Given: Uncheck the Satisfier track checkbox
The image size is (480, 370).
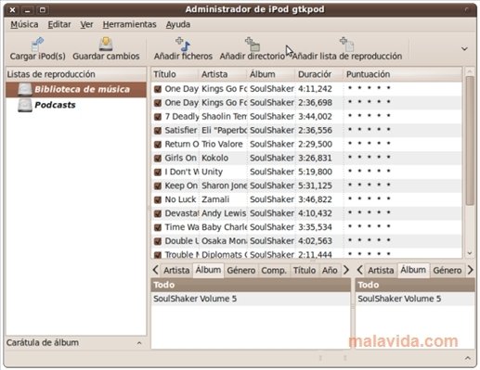Looking at the screenshot, I should tap(158, 131).
